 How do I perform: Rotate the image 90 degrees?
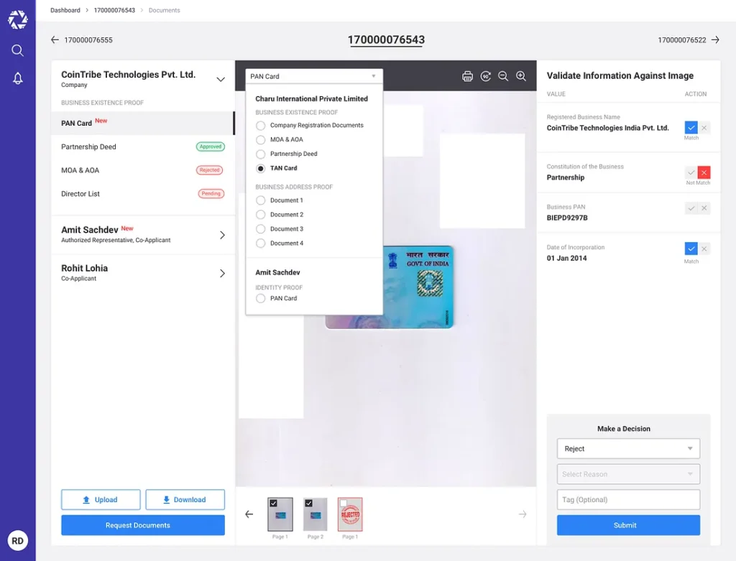486,76
